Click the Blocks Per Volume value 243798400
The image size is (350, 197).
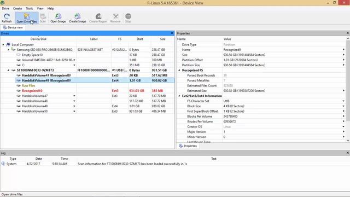230,117
